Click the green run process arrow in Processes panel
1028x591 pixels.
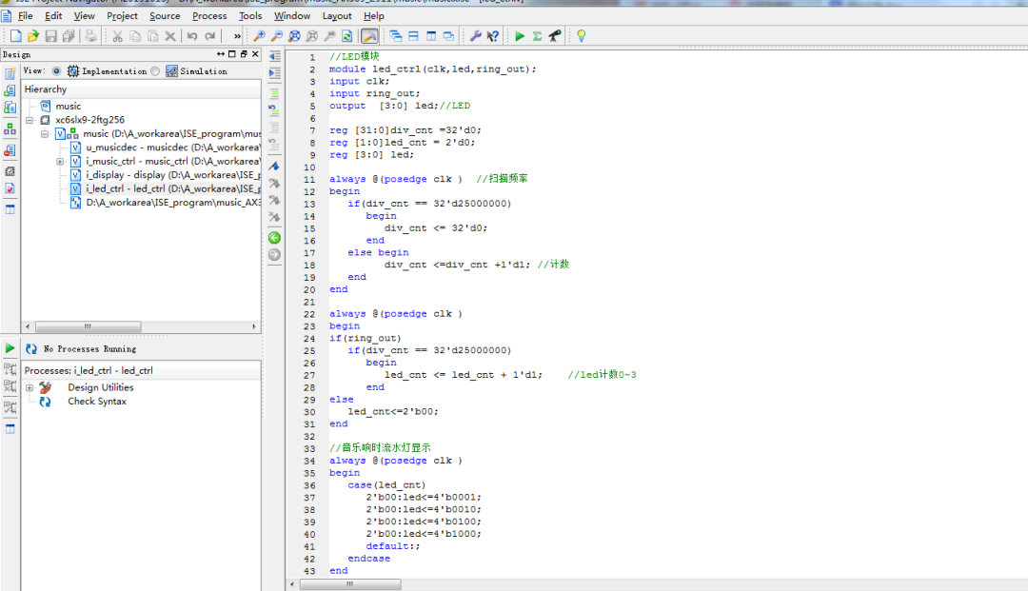[10, 348]
